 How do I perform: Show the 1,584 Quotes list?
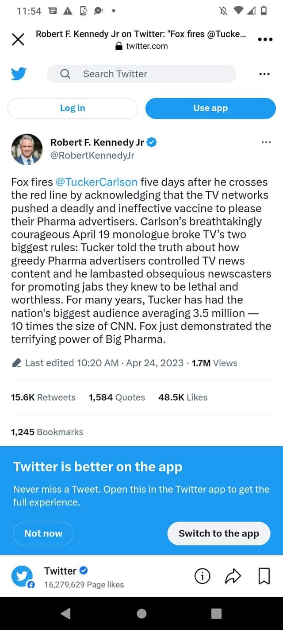coord(117,397)
